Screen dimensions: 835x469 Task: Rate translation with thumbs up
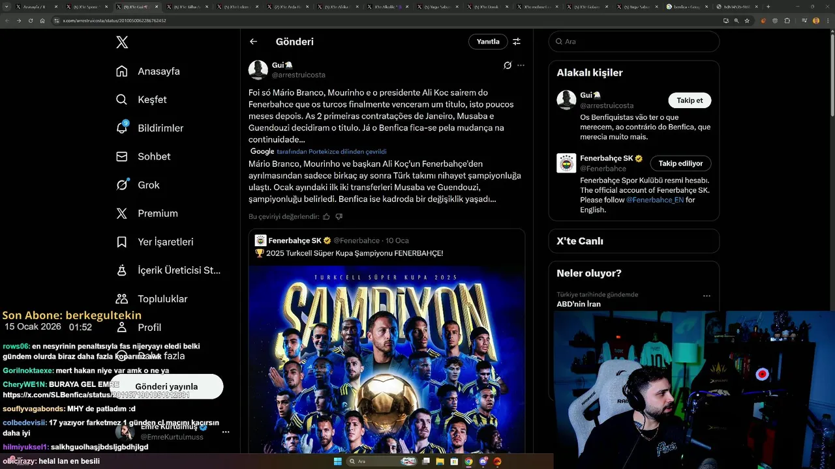(x=326, y=217)
